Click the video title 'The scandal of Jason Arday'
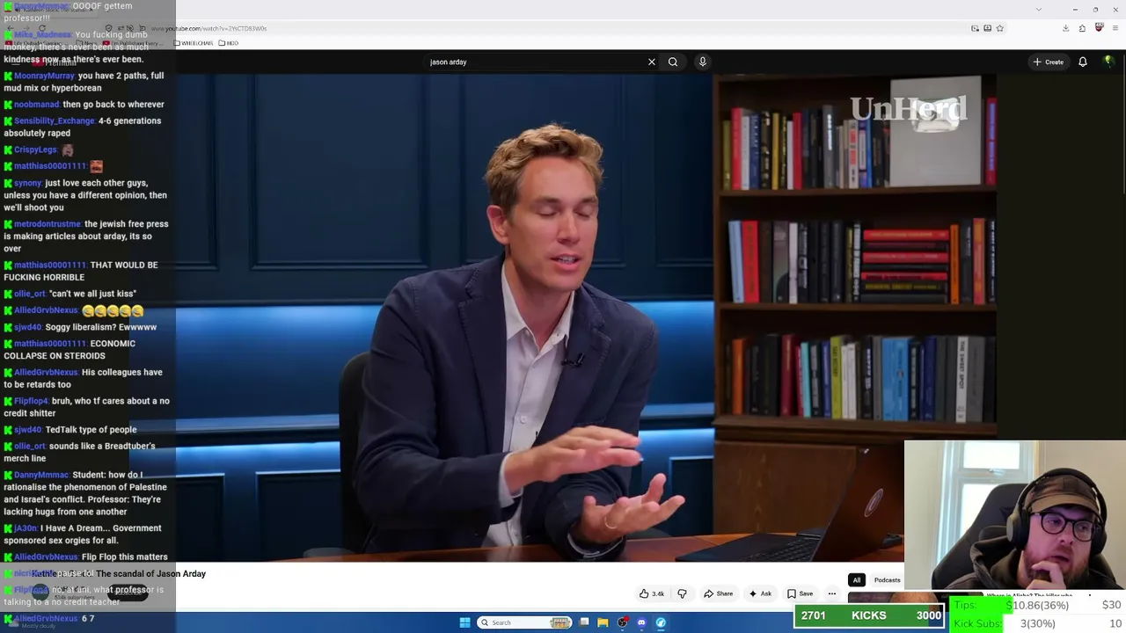This screenshot has width=1126, height=633. 150,574
